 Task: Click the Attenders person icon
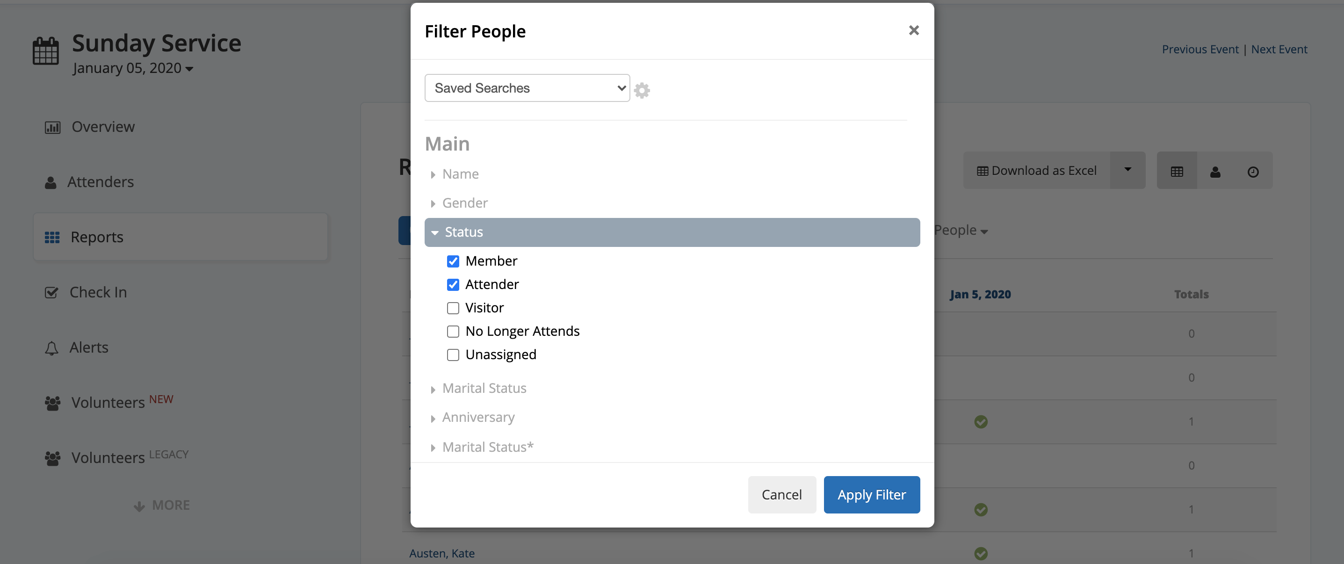(51, 182)
